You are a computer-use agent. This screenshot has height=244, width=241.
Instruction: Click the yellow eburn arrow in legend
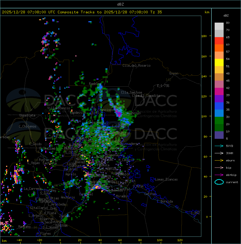(219, 161)
